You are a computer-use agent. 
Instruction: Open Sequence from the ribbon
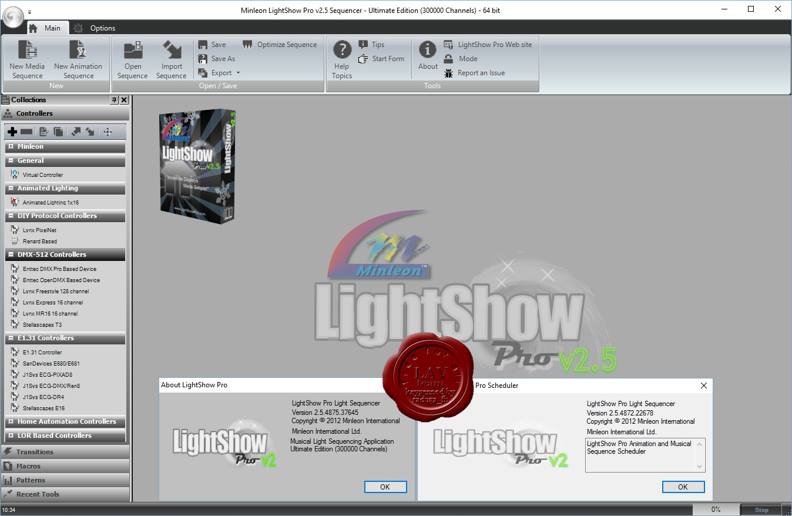click(133, 59)
